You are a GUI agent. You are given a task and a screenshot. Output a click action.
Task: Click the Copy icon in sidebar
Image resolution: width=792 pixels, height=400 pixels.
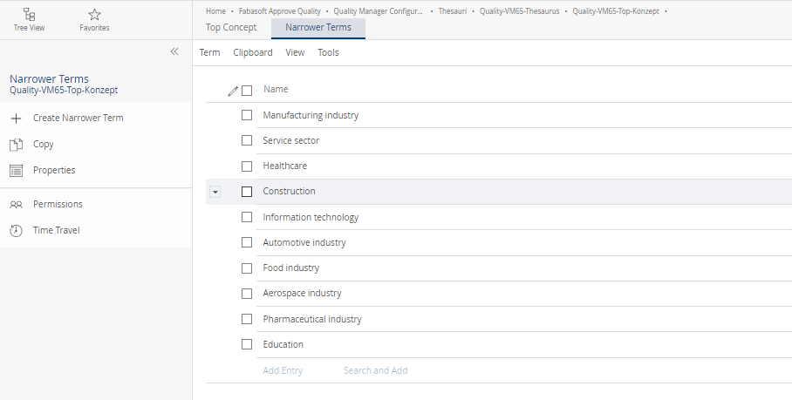(16, 145)
